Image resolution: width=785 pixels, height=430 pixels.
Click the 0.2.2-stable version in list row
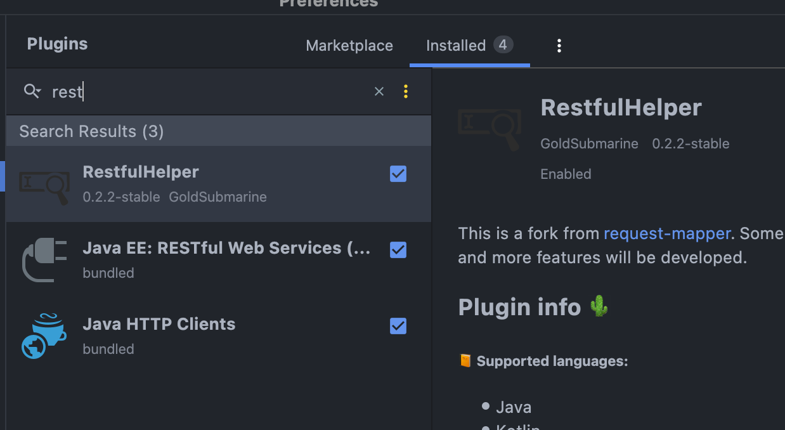[x=121, y=197]
